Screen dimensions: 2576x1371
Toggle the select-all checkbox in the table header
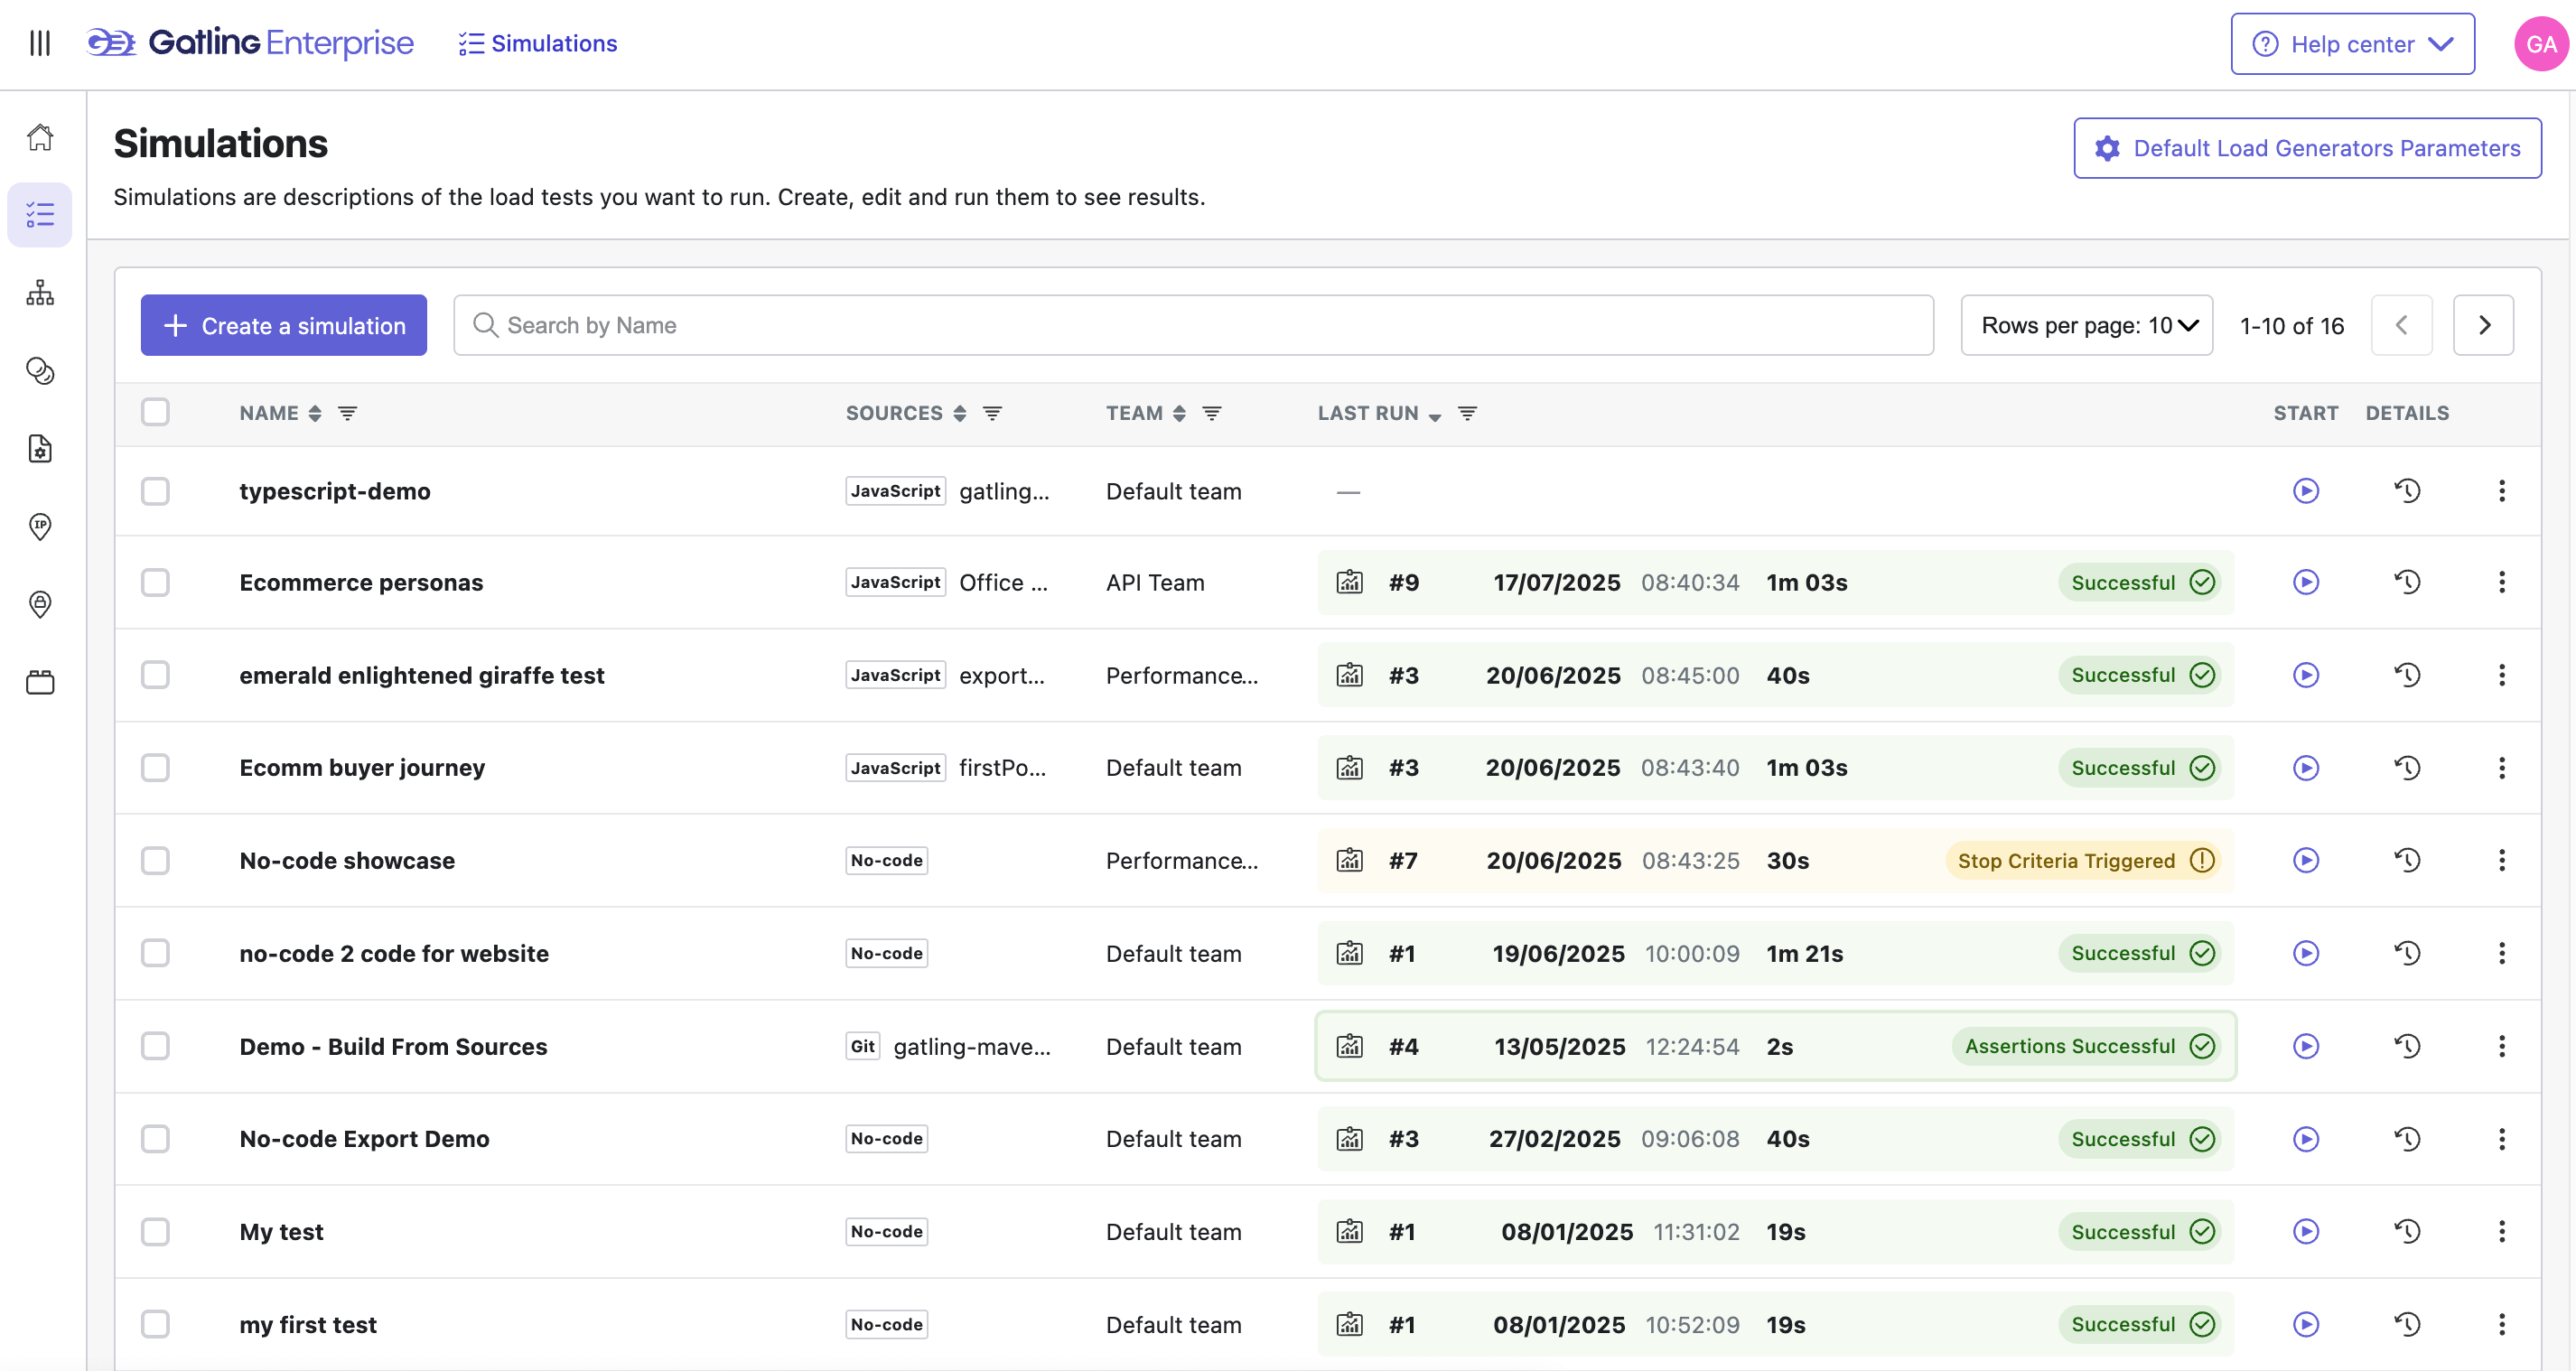point(155,412)
